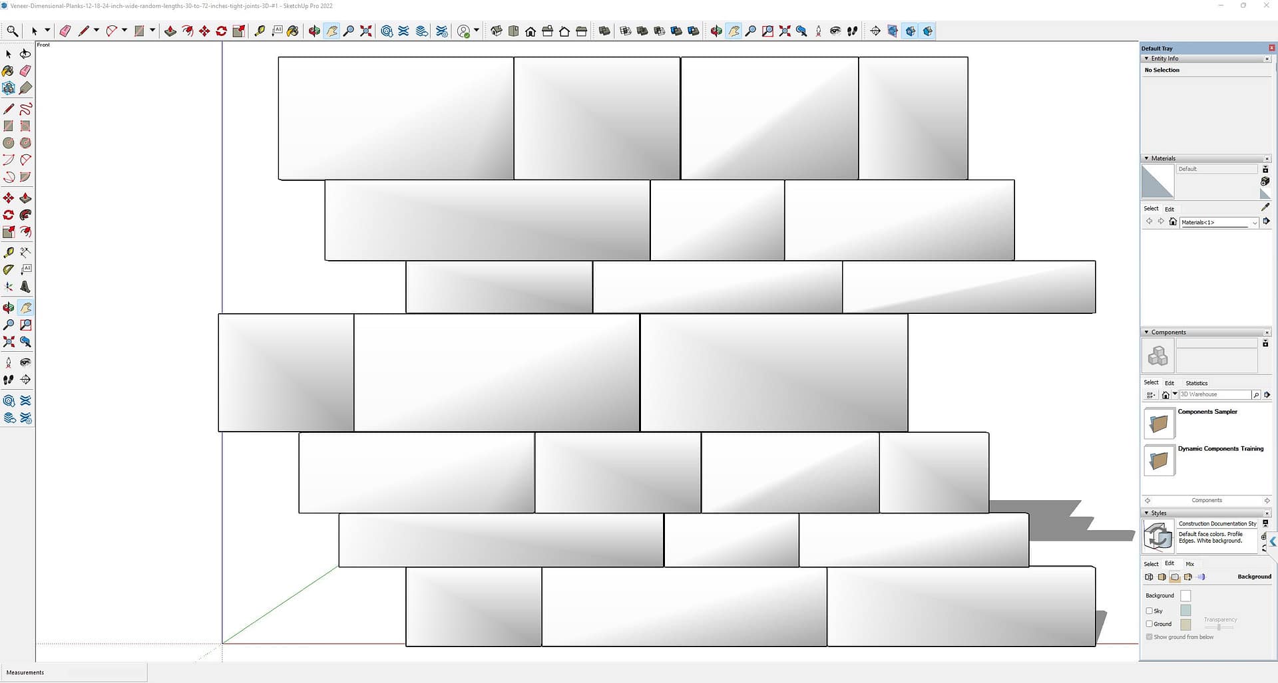Click the Move tool in top toolbar
Viewport: 1278px width, 683px height.
point(204,31)
